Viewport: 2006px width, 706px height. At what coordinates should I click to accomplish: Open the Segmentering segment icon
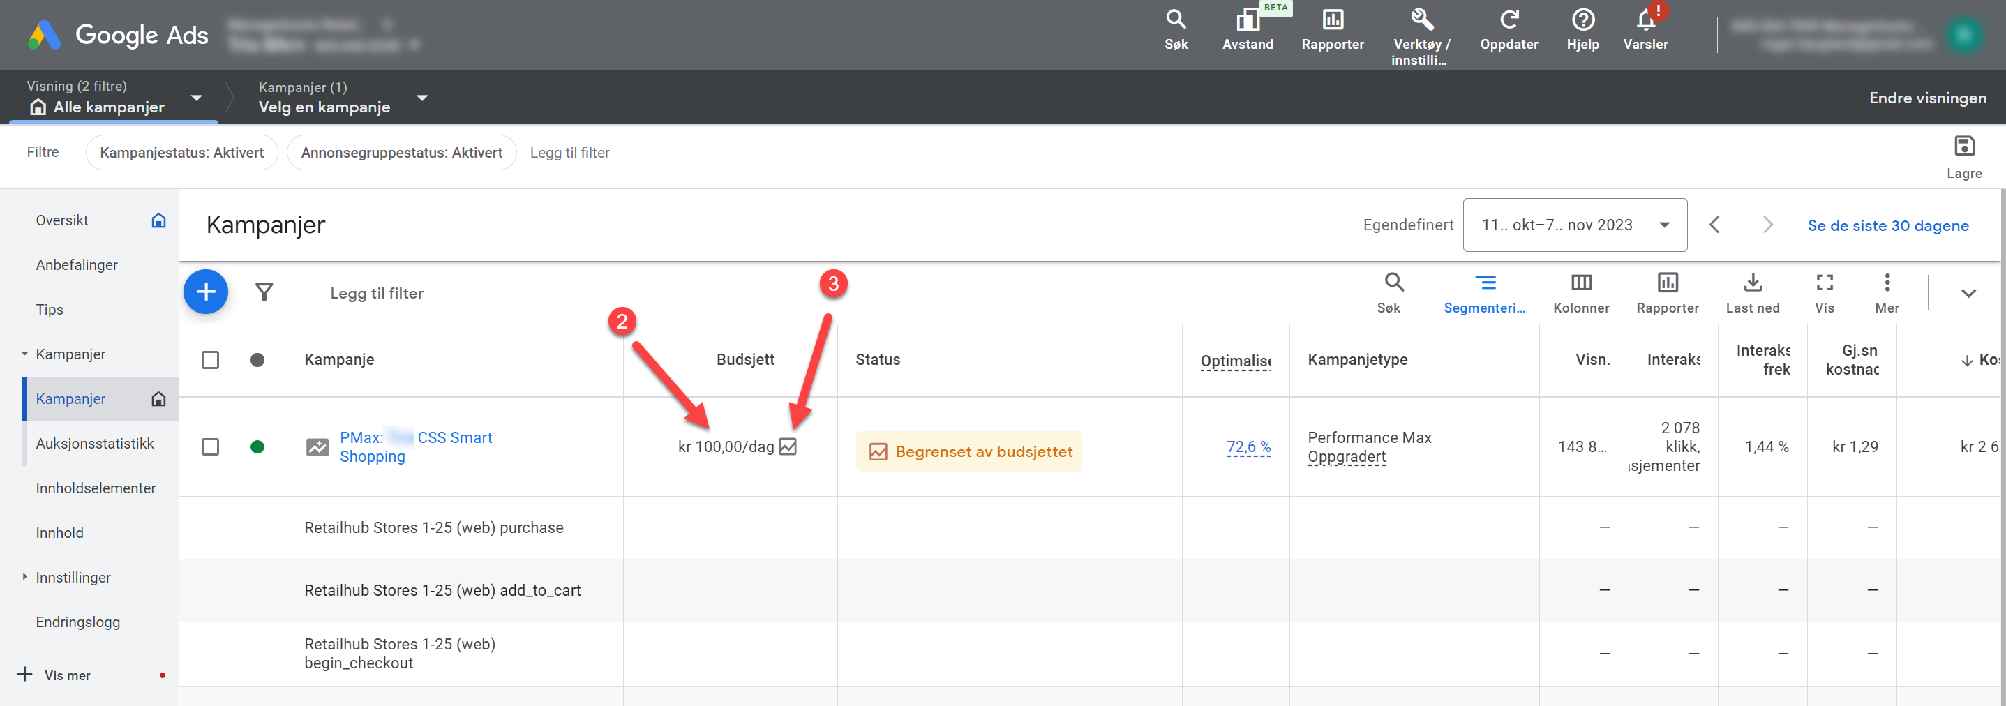1484,283
